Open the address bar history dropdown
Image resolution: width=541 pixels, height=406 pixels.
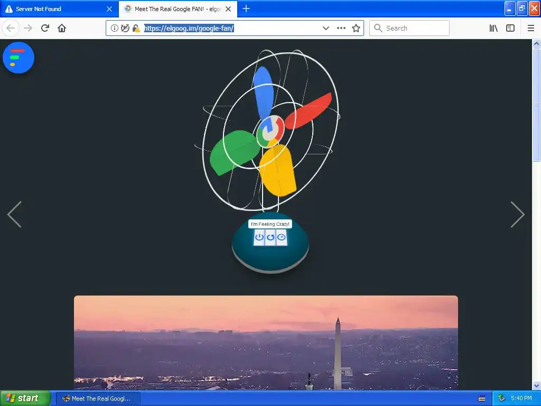pos(325,29)
